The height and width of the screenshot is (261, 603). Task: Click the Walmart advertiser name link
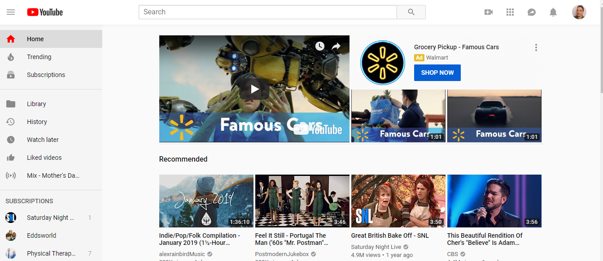coord(437,58)
